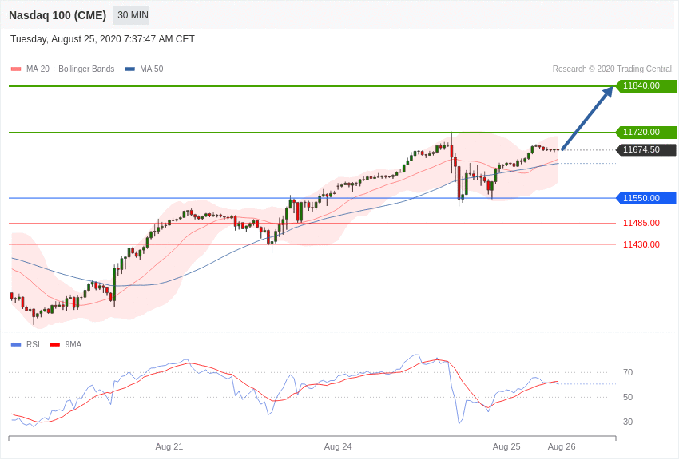Toggle the RSI legend label
The image size is (679, 460).
click(x=33, y=345)
